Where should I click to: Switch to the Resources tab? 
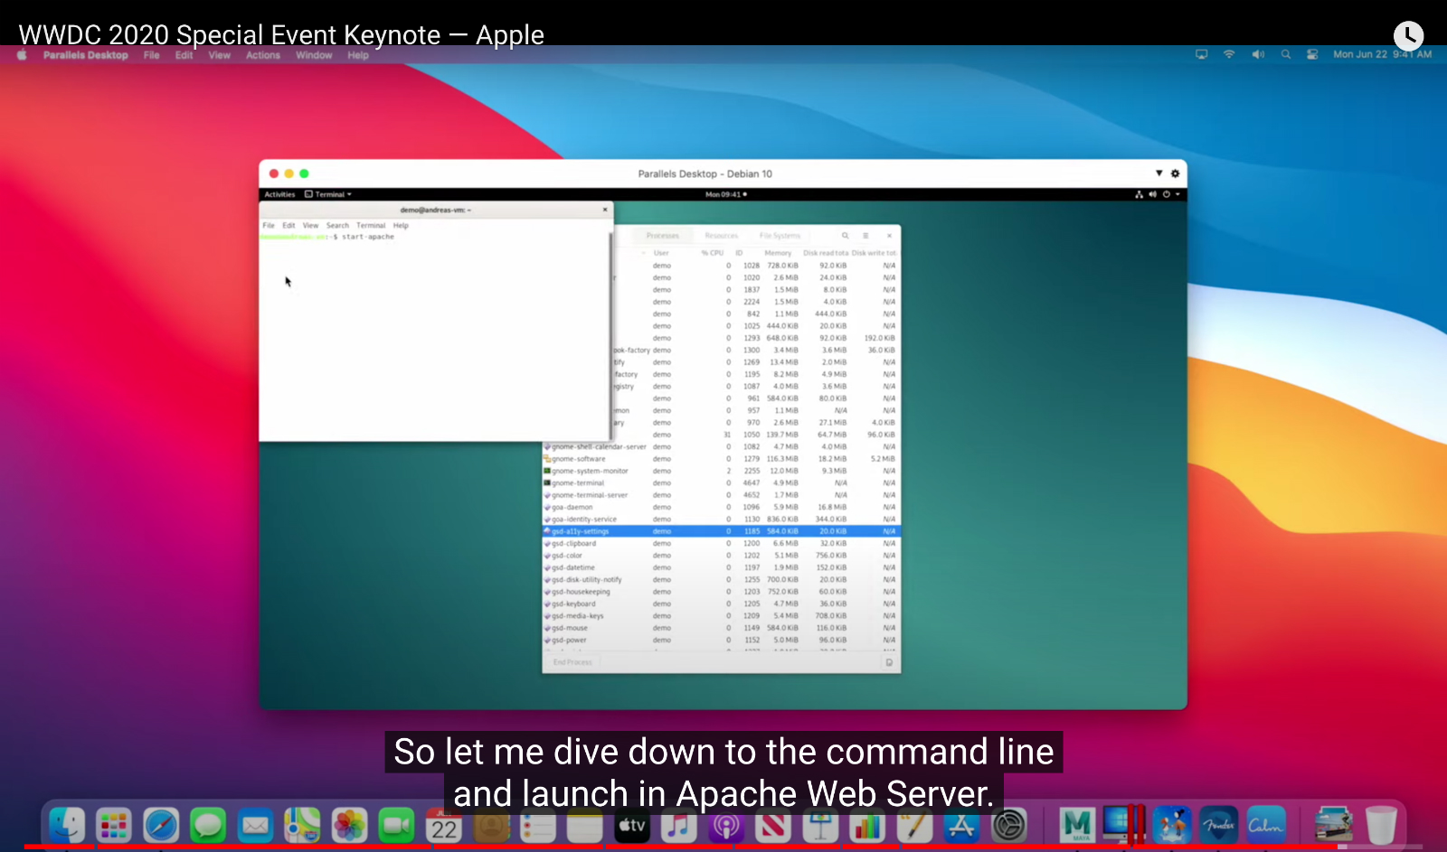click(721, 236)
